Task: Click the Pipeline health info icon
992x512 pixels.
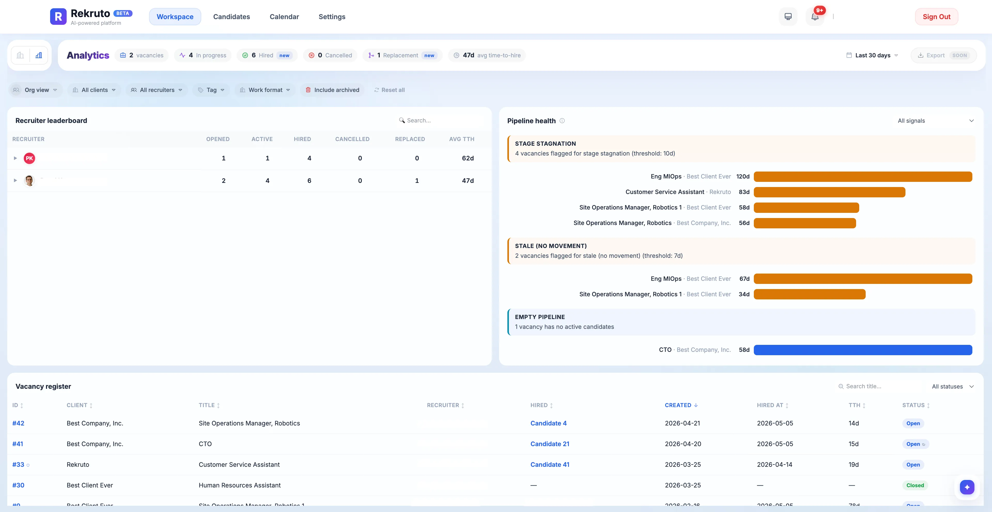Action: (562, 121)
